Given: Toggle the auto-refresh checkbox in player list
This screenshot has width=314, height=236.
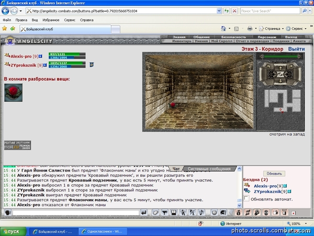Looking at the screenshot, I should pyautogui.click(x=246, y=198).
